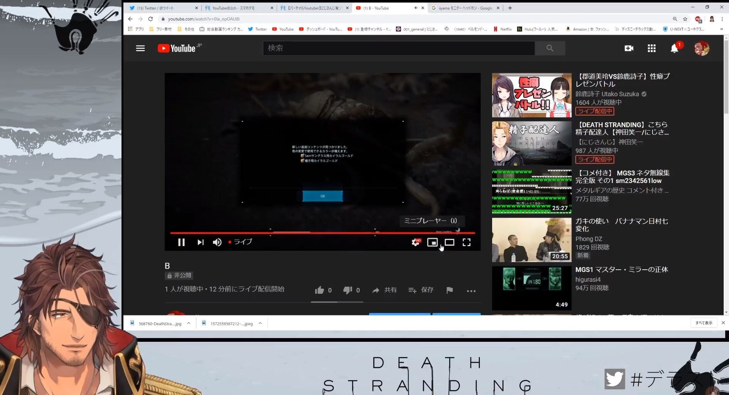Focus the YouTube 検索 search field
The height and width of the screenshot is (395, 729).
click(x=399, y=48)
